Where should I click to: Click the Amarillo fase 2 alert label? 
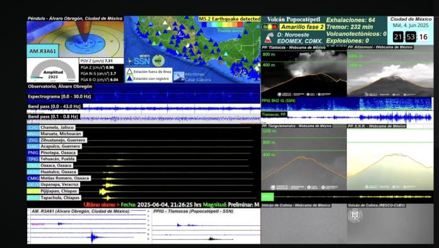(302, 27)
